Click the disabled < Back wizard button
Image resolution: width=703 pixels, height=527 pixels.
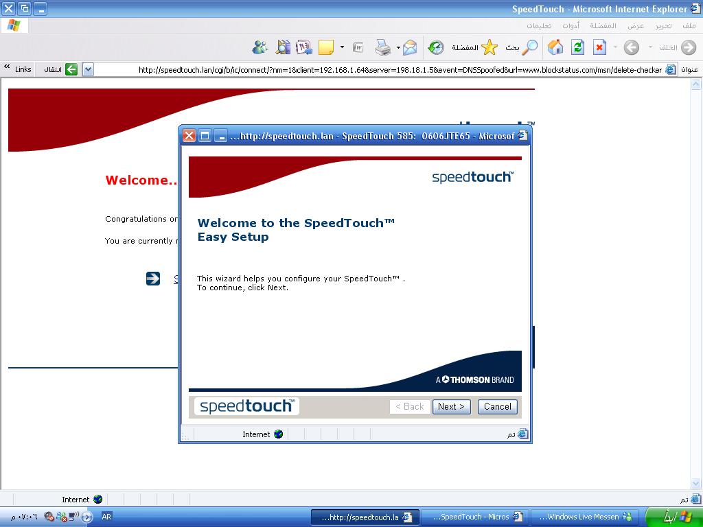410,406
